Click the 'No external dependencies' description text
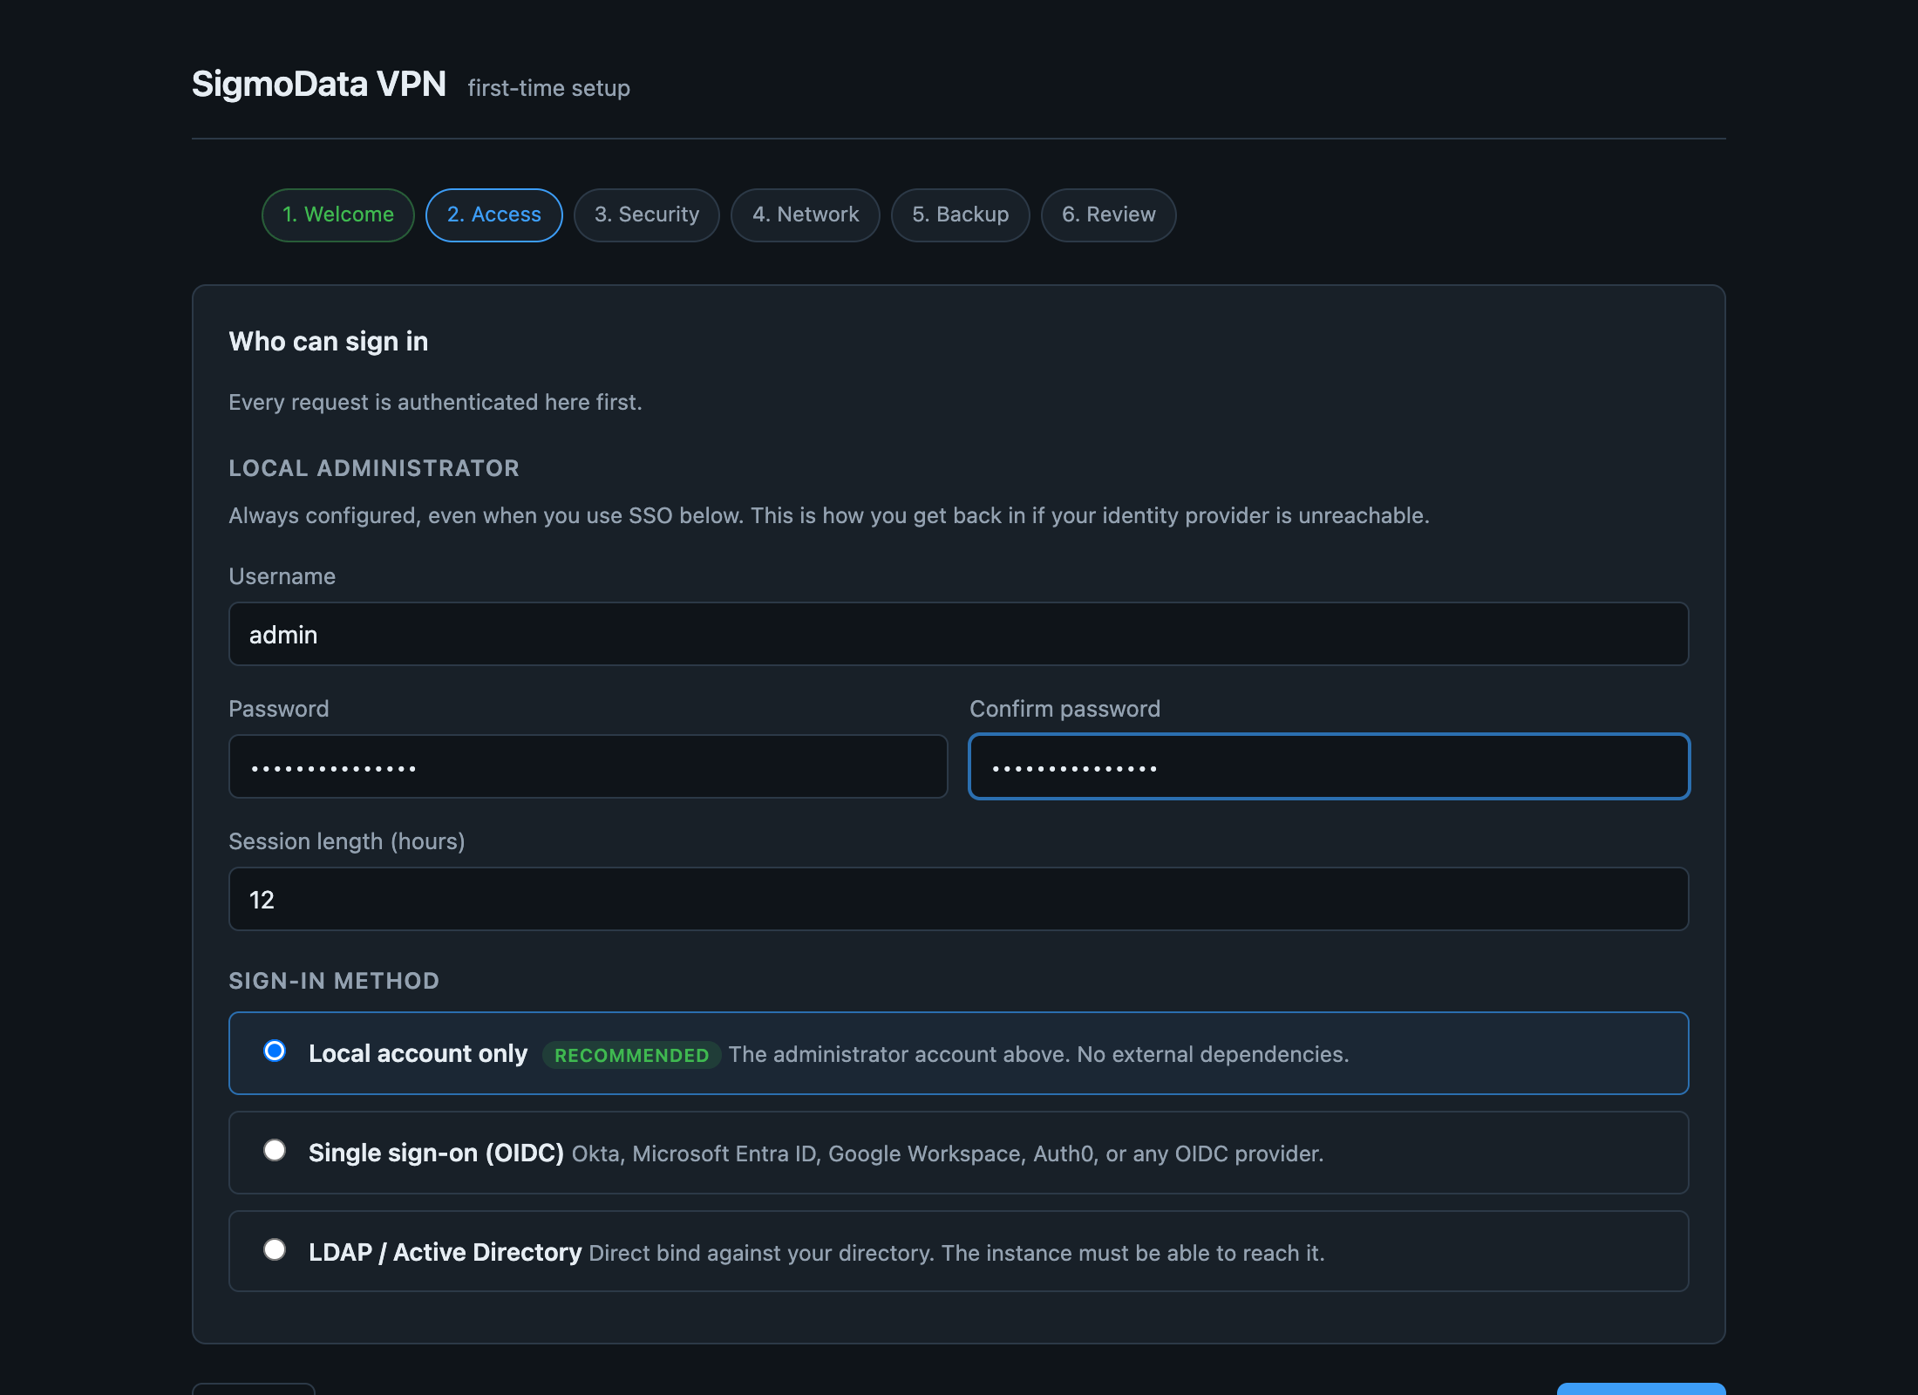The height and width of the screenshot is (1395, 1918). coord(1039,1054)
